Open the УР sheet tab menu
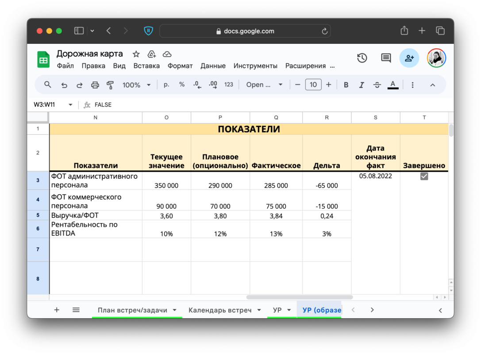481x354 pixels. pyautogui.click(x=288, y=310)
